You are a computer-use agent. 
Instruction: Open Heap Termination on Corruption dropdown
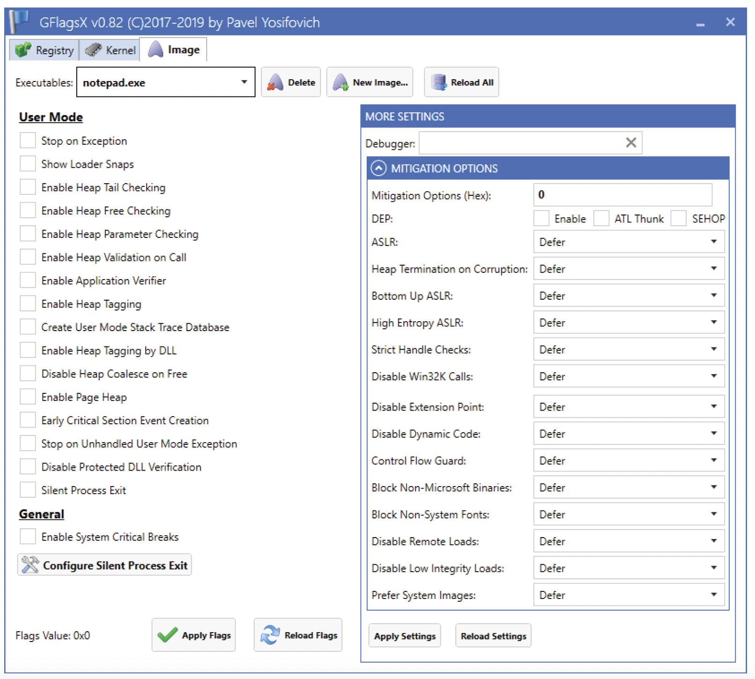(629, 268)
